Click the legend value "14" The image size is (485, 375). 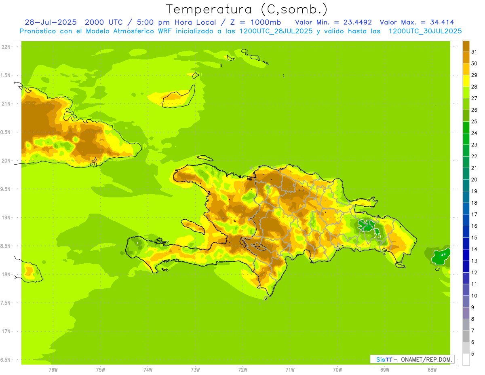(474, 250)
